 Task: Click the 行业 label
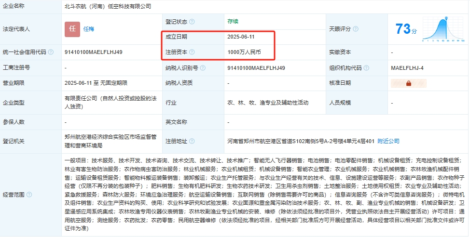point(171,103)
